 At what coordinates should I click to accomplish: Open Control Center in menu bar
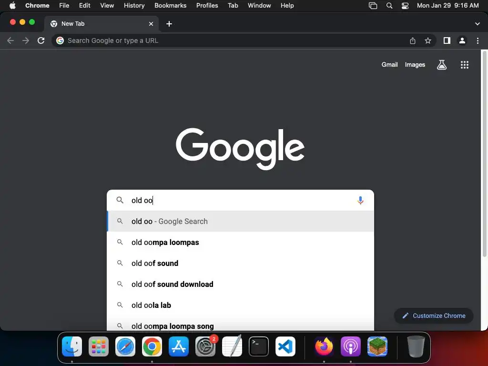point(405,6)
